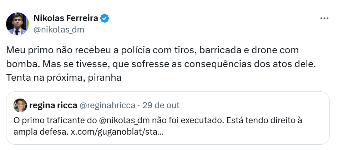Image resolution: width=338 pixels, height=150 pixels.
Task: Open the 29 de out timestamp
Action: click(x=161, y=105)
